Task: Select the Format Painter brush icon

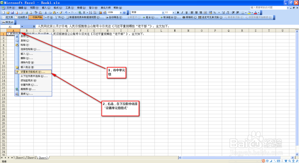Action: [x=61, y=13]
